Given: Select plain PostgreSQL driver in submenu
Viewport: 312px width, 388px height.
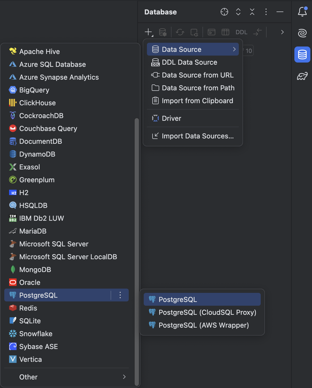Looking at the screenshot, I should tap(202, 300).
